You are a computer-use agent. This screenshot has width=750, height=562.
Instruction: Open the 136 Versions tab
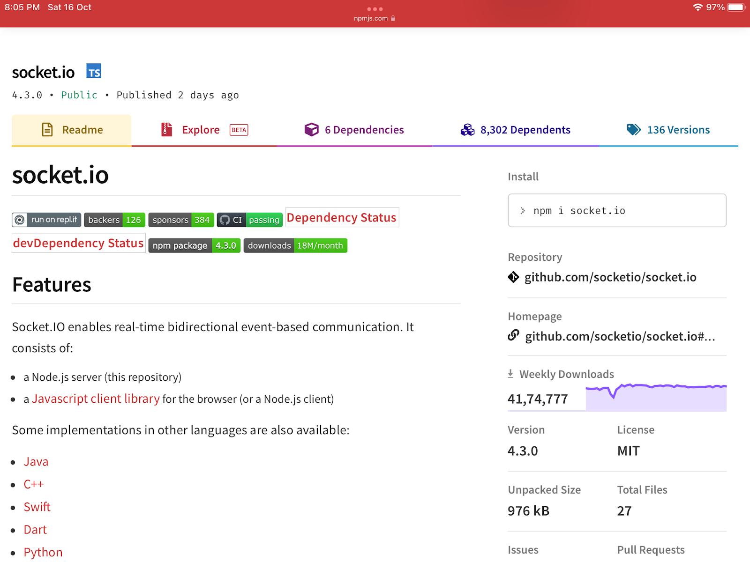[668, 130]
